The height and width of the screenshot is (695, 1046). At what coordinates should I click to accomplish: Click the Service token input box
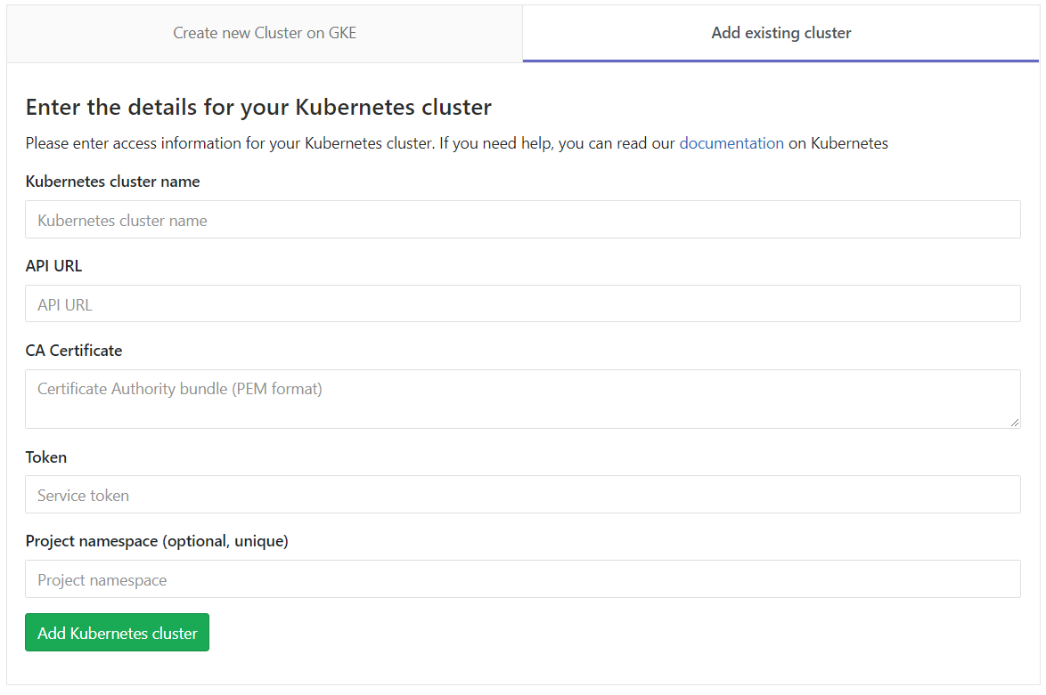coord(522,495)
